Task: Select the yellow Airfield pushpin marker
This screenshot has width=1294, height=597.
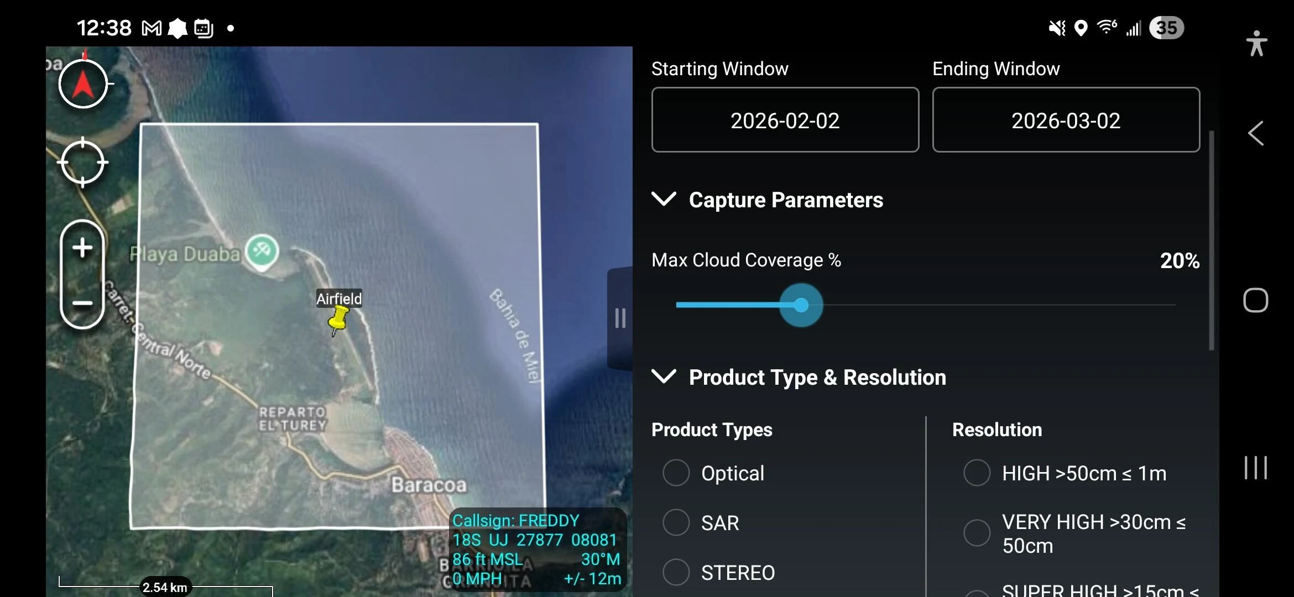Action: [x=338, y=321]
